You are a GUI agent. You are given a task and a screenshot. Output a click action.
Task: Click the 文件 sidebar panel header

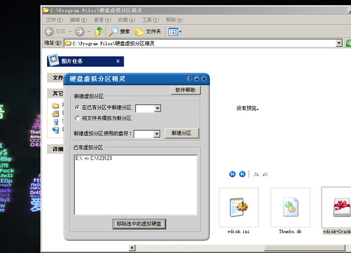pyautogui.click(x=55, y=78)
